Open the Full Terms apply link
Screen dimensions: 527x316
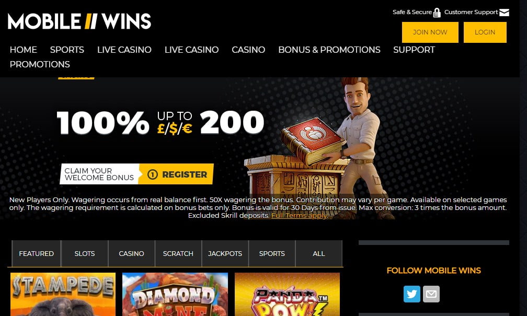coord(300,216)
